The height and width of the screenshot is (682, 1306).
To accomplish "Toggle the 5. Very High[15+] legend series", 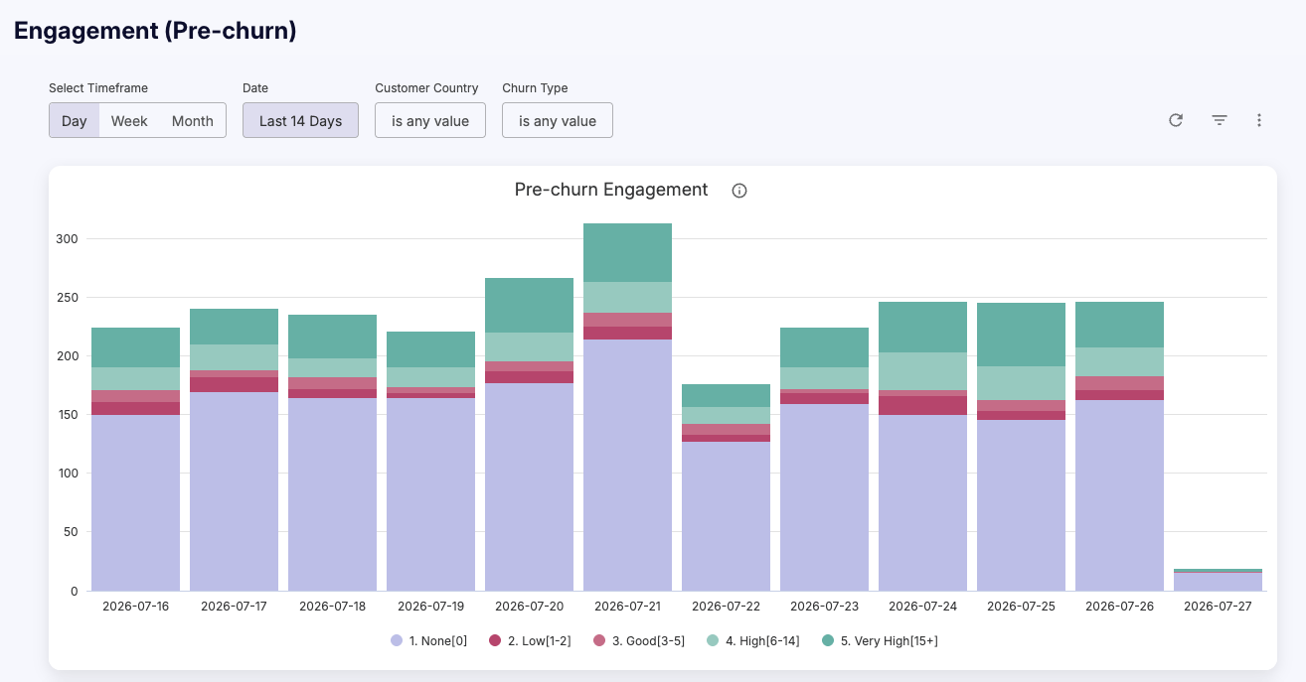I will [x=880, y=641].
